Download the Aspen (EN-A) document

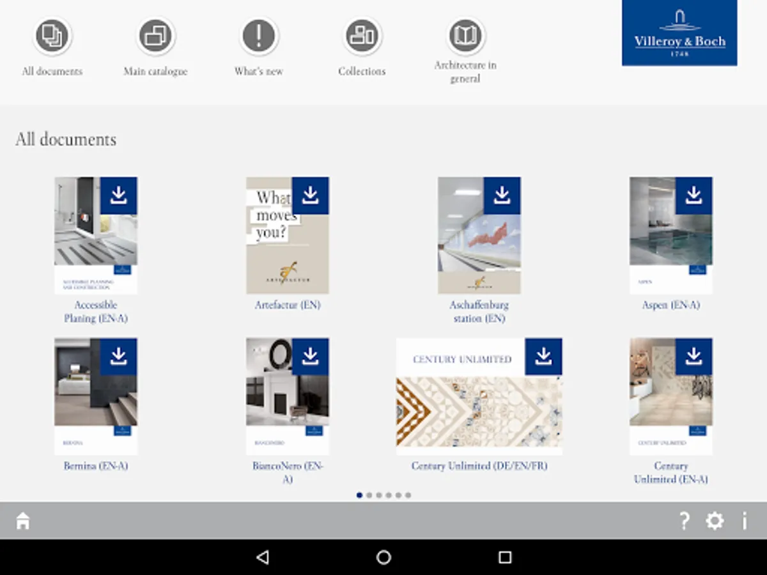694,195
